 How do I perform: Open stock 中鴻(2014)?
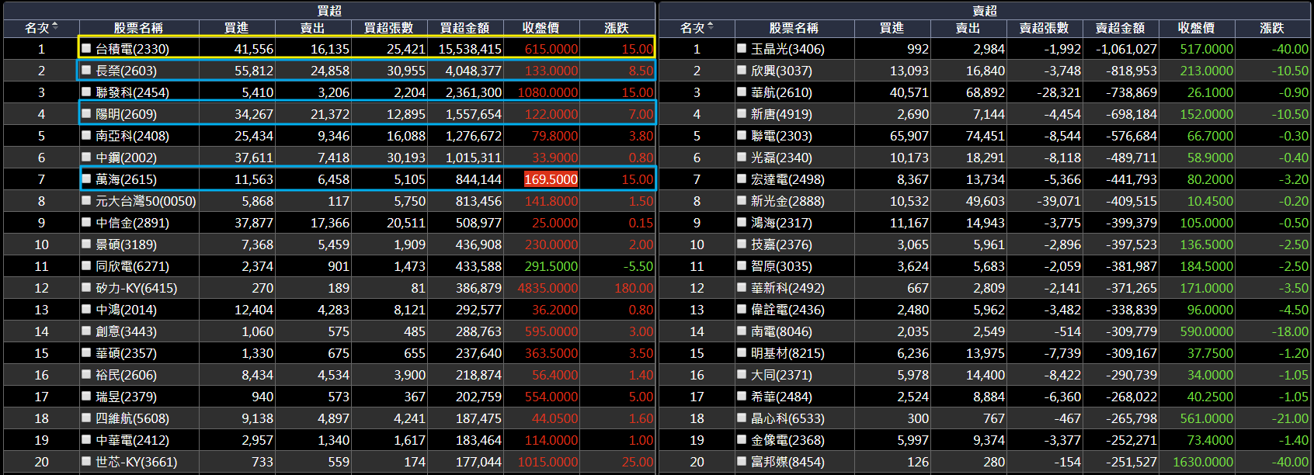pos(126,309)
